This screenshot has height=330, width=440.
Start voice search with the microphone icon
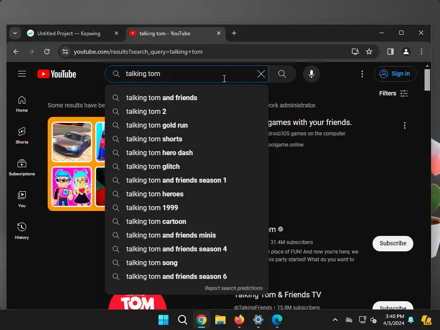tap(311, 74)
